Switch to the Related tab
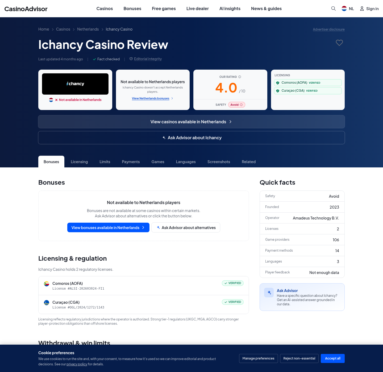This screenshot has width=383, height=372. [x=249, y=162]
